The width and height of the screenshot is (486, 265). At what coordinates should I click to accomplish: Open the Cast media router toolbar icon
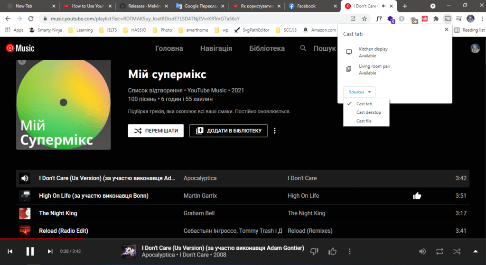[447, 18]
